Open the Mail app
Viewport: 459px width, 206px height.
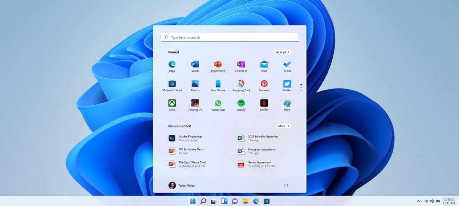pos(264,66)
